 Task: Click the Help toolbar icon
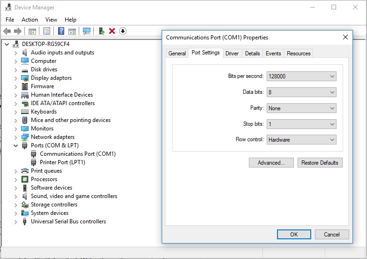[61, 31]
